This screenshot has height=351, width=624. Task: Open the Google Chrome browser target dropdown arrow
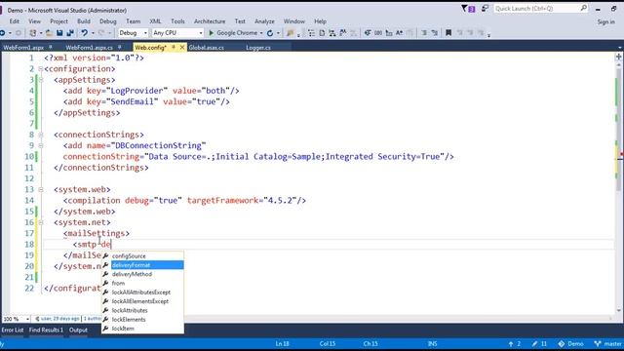(x=261, y=33)
